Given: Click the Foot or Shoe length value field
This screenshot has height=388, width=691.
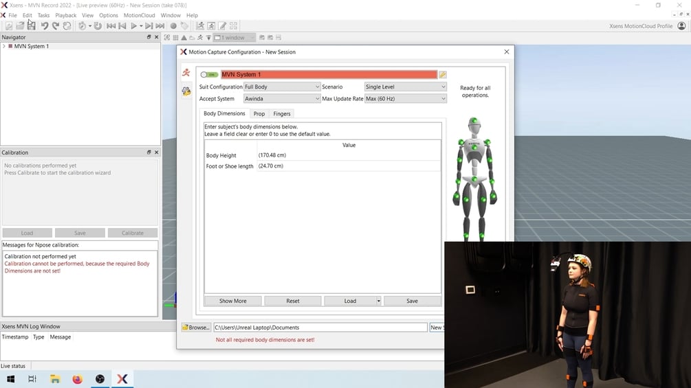Looking at the screenshot, I should pyautogui.click(x=349, y=166).
